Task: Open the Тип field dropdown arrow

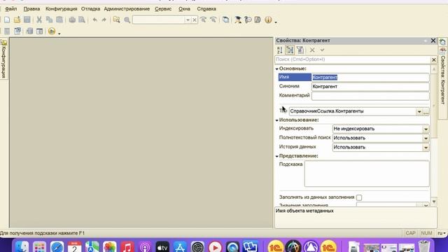Action: click(419, 111)
